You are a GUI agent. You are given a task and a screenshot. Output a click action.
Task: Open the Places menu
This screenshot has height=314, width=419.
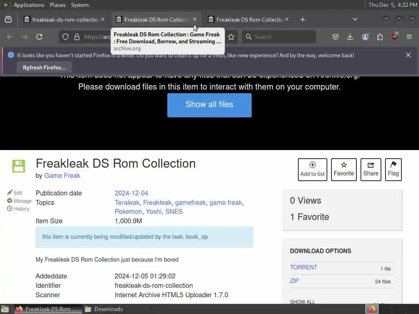coord(58,5)
